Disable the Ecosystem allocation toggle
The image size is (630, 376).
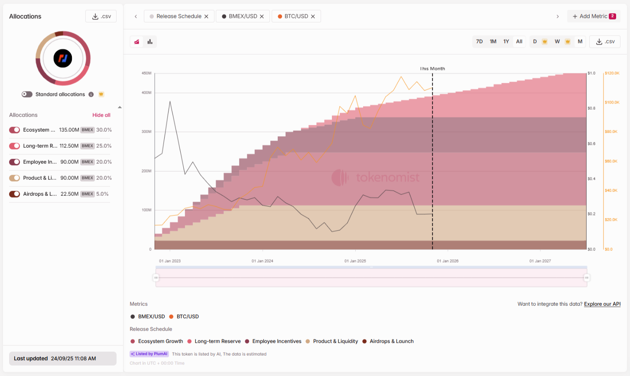[15, 130]
